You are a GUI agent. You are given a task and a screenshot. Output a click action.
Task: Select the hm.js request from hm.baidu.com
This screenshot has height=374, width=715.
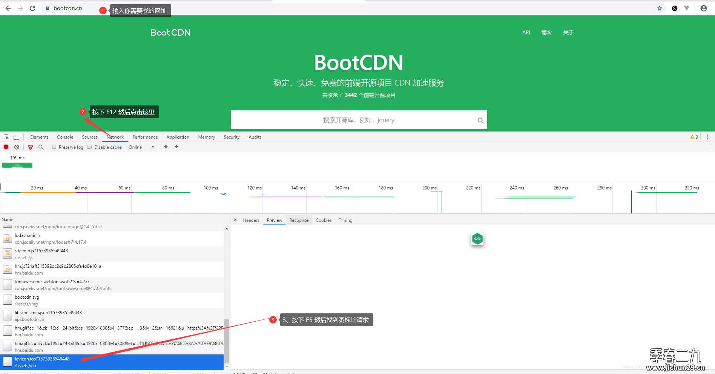[112, 270]
